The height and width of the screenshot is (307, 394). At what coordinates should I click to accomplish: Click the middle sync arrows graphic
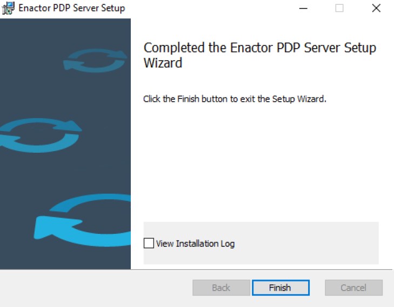point(39,133)
